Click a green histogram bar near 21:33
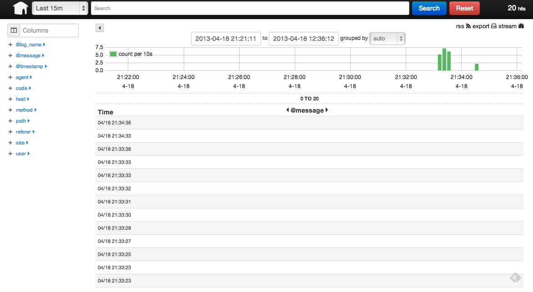 [444, 59]
